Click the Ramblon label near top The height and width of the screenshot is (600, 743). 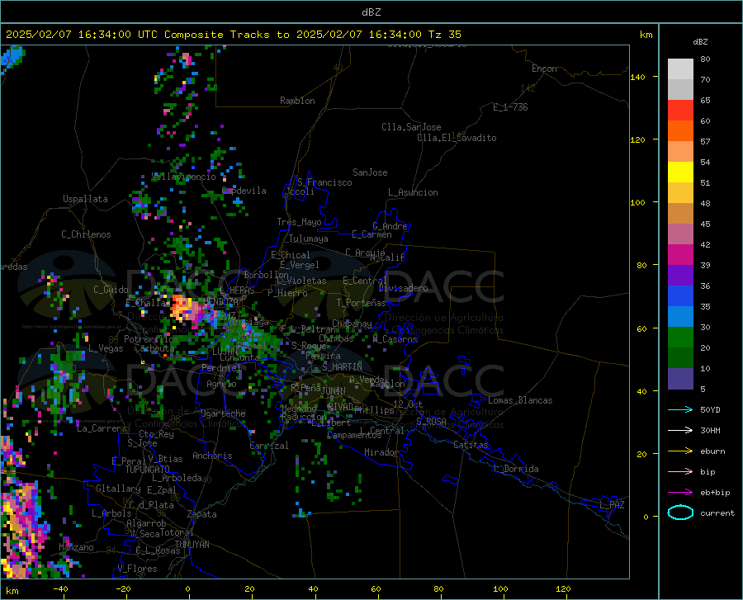(297, 101)
